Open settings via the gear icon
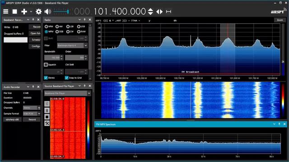289x162 pixels. [38, 12]
